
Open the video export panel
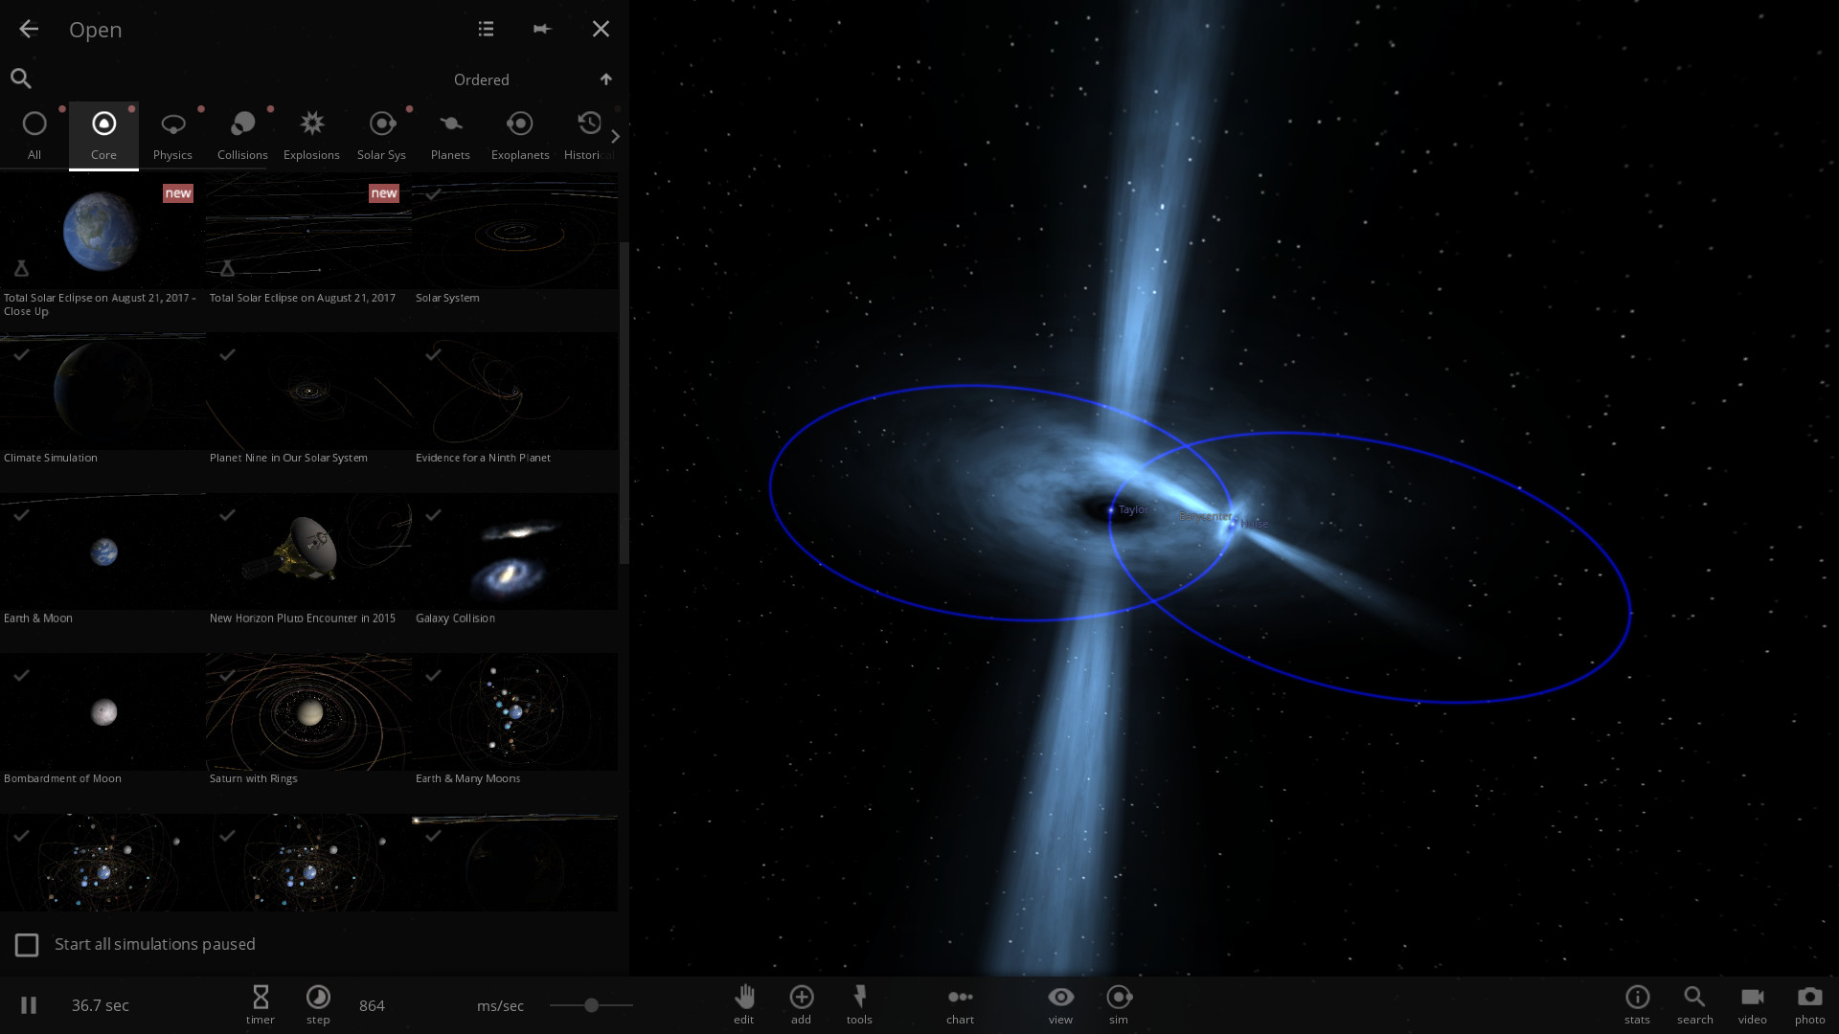point(1753,1003)
